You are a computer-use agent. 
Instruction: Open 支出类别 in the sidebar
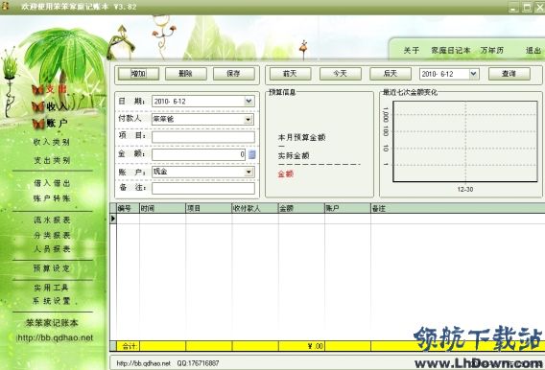pos(52,160)
